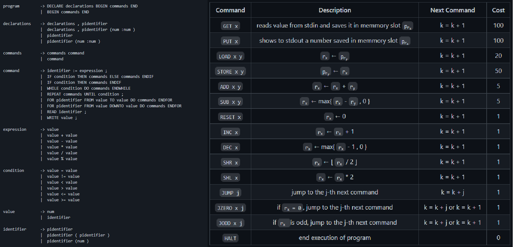Screen dimensions: 513x247
Task: Click the Next Command column header
Action: (452, 10)
